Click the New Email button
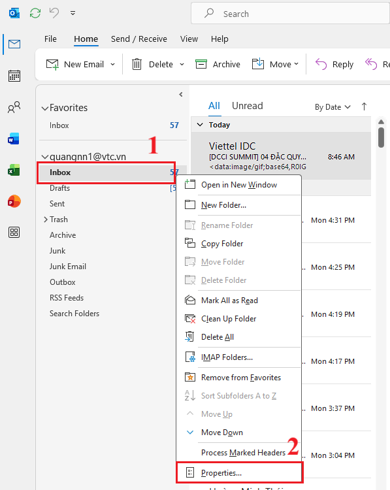390x490 pixels. click(x=75, y=64)
